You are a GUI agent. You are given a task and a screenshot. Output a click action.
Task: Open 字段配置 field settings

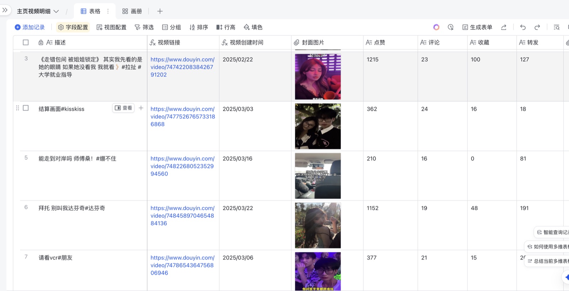(x=73, y=27)
